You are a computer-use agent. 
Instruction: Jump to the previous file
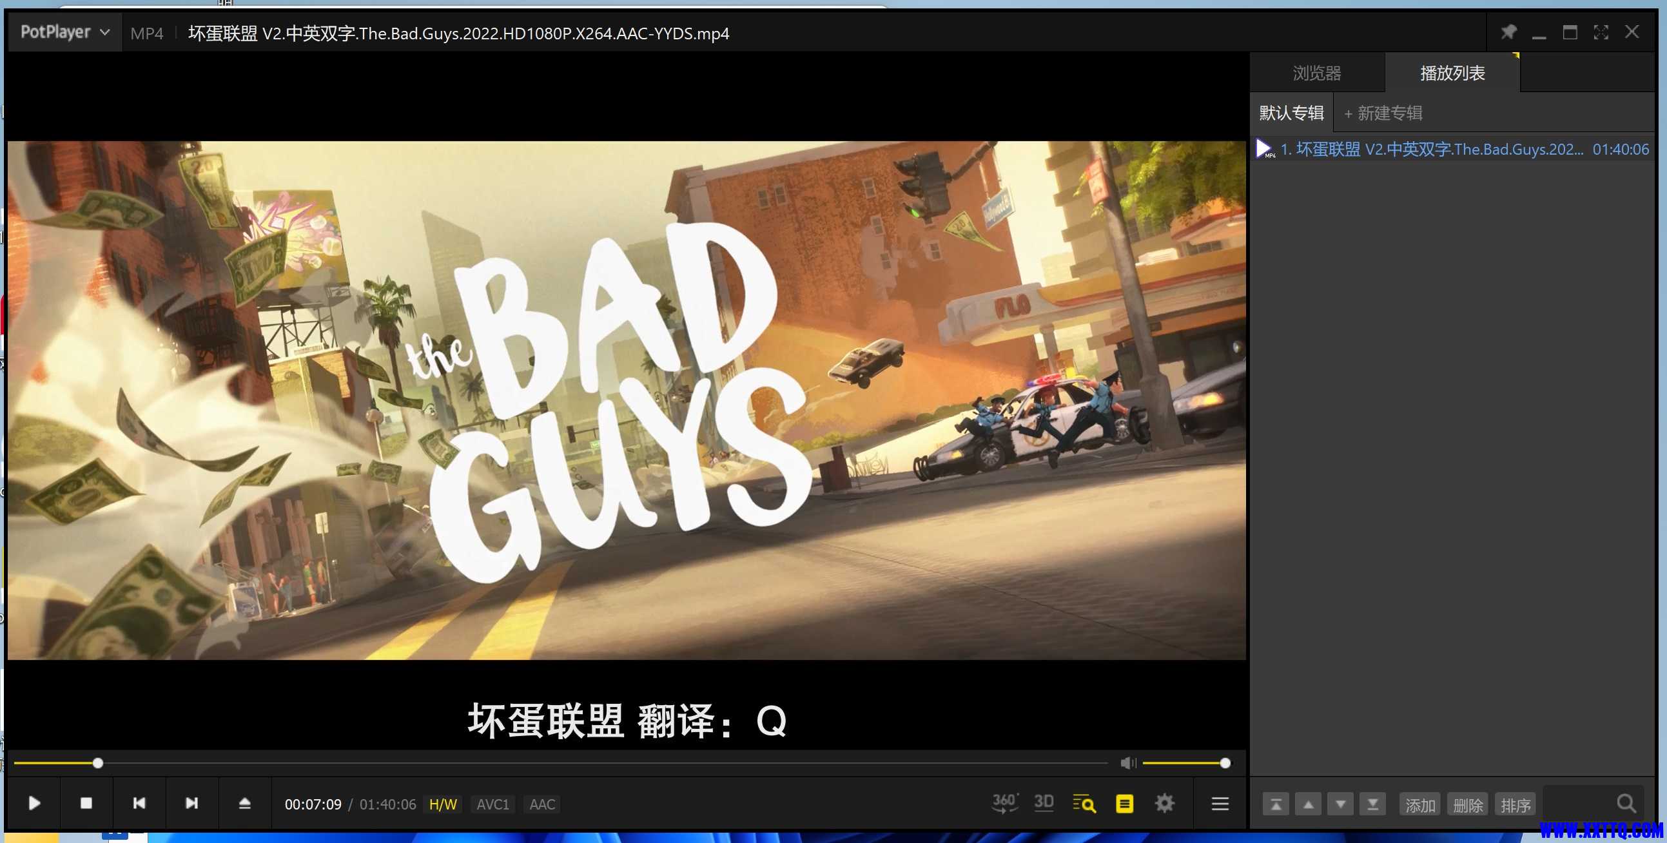139,804
